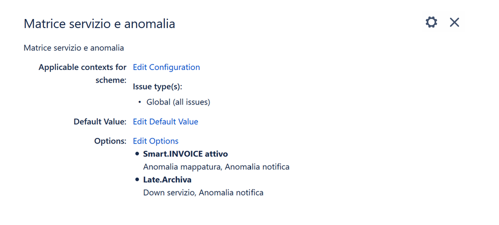Click the Default Value label
Screen dimensions: 499x225
(x=100, y=121)
